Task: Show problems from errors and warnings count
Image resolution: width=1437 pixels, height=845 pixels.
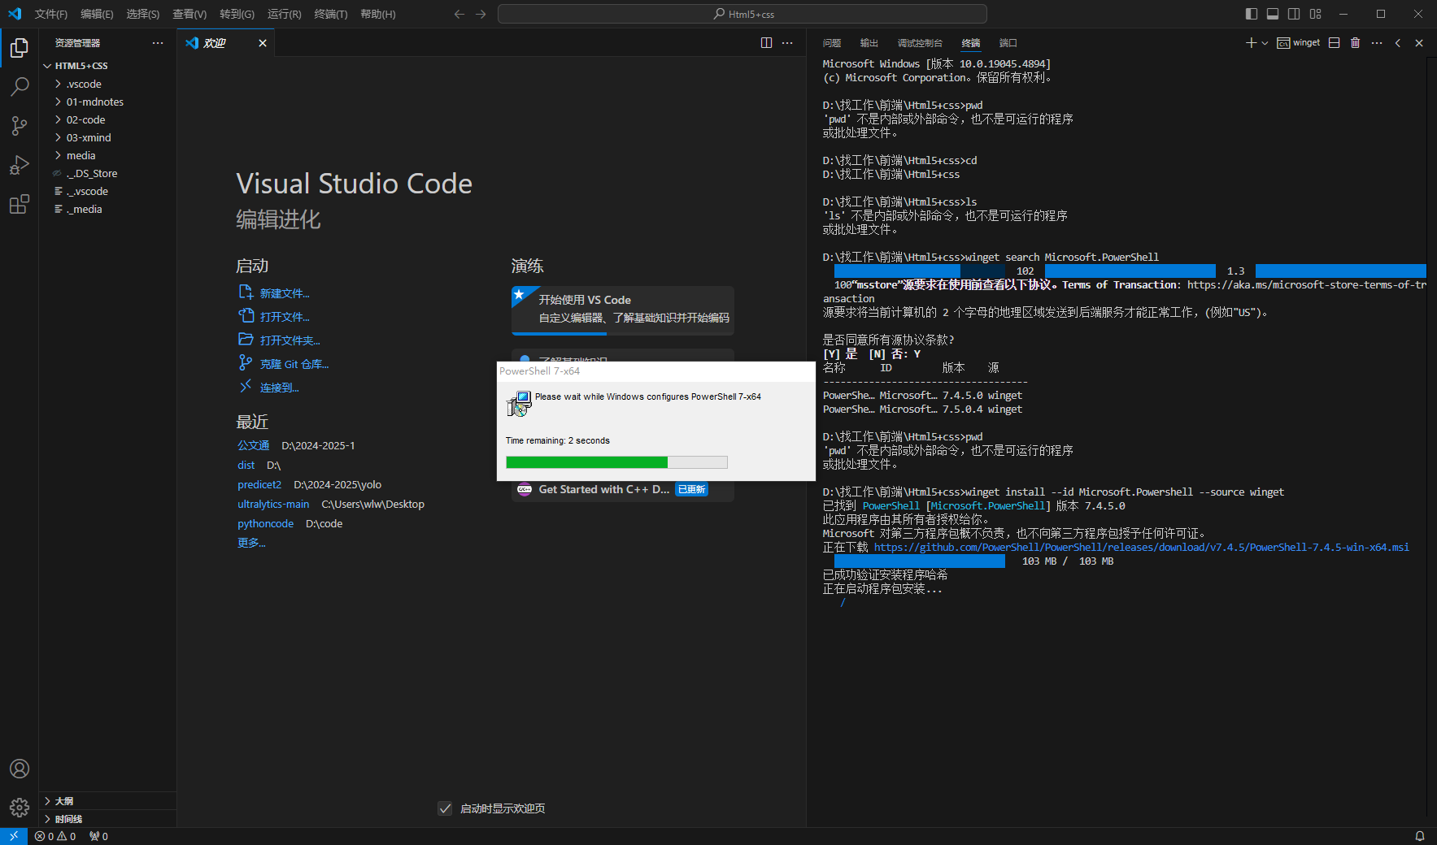Action: (x=55, y=836)
